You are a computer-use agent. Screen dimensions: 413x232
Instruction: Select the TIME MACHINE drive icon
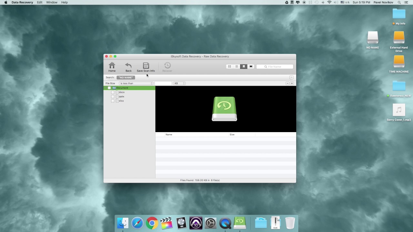pyautogui.click(x=399, y=64)
